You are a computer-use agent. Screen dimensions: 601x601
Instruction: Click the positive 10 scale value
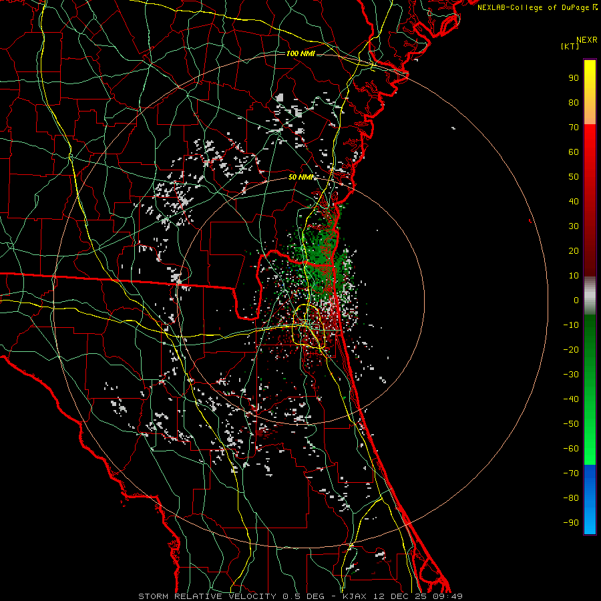[574, 276]
